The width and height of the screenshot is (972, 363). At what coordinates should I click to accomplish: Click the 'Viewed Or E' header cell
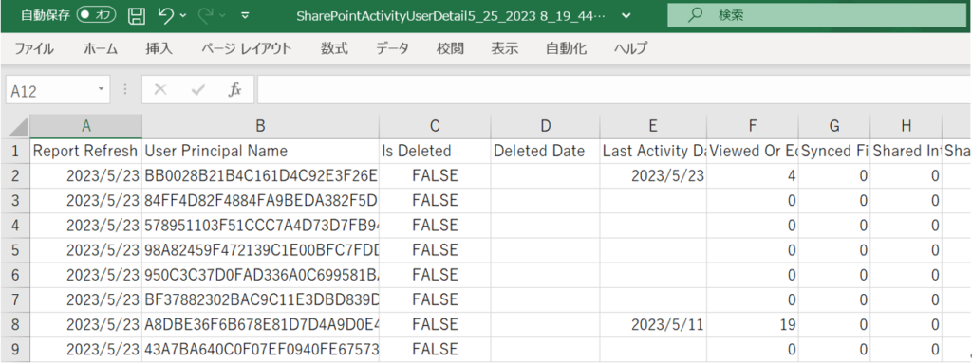point(753,151)
